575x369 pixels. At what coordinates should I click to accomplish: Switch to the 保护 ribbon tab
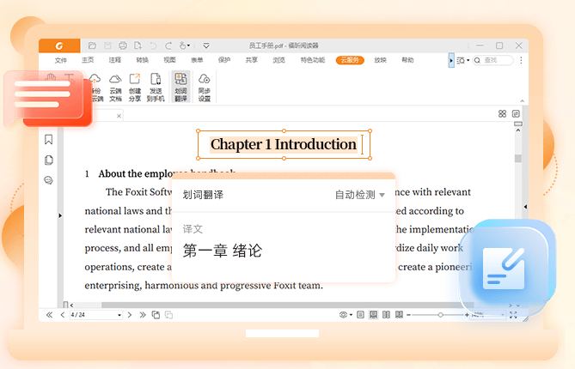tap(224, 60)
